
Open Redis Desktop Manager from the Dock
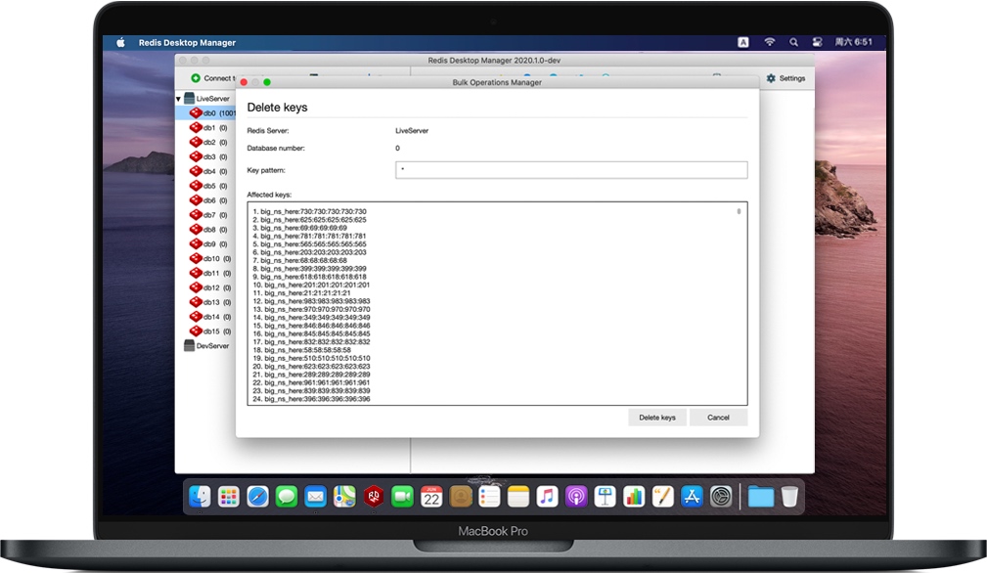[374, 496]
